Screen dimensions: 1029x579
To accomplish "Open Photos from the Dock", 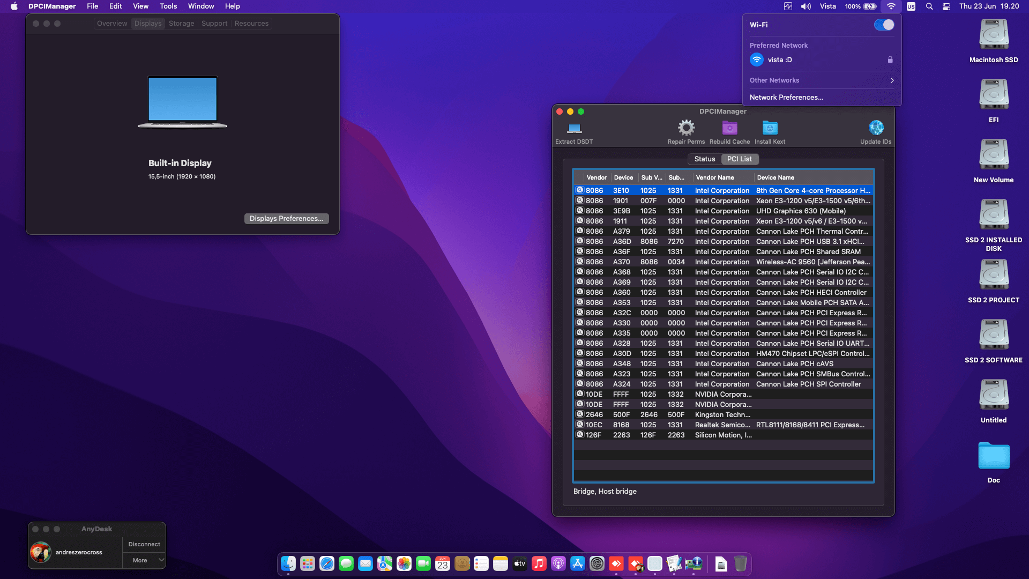I will (404, 563).
